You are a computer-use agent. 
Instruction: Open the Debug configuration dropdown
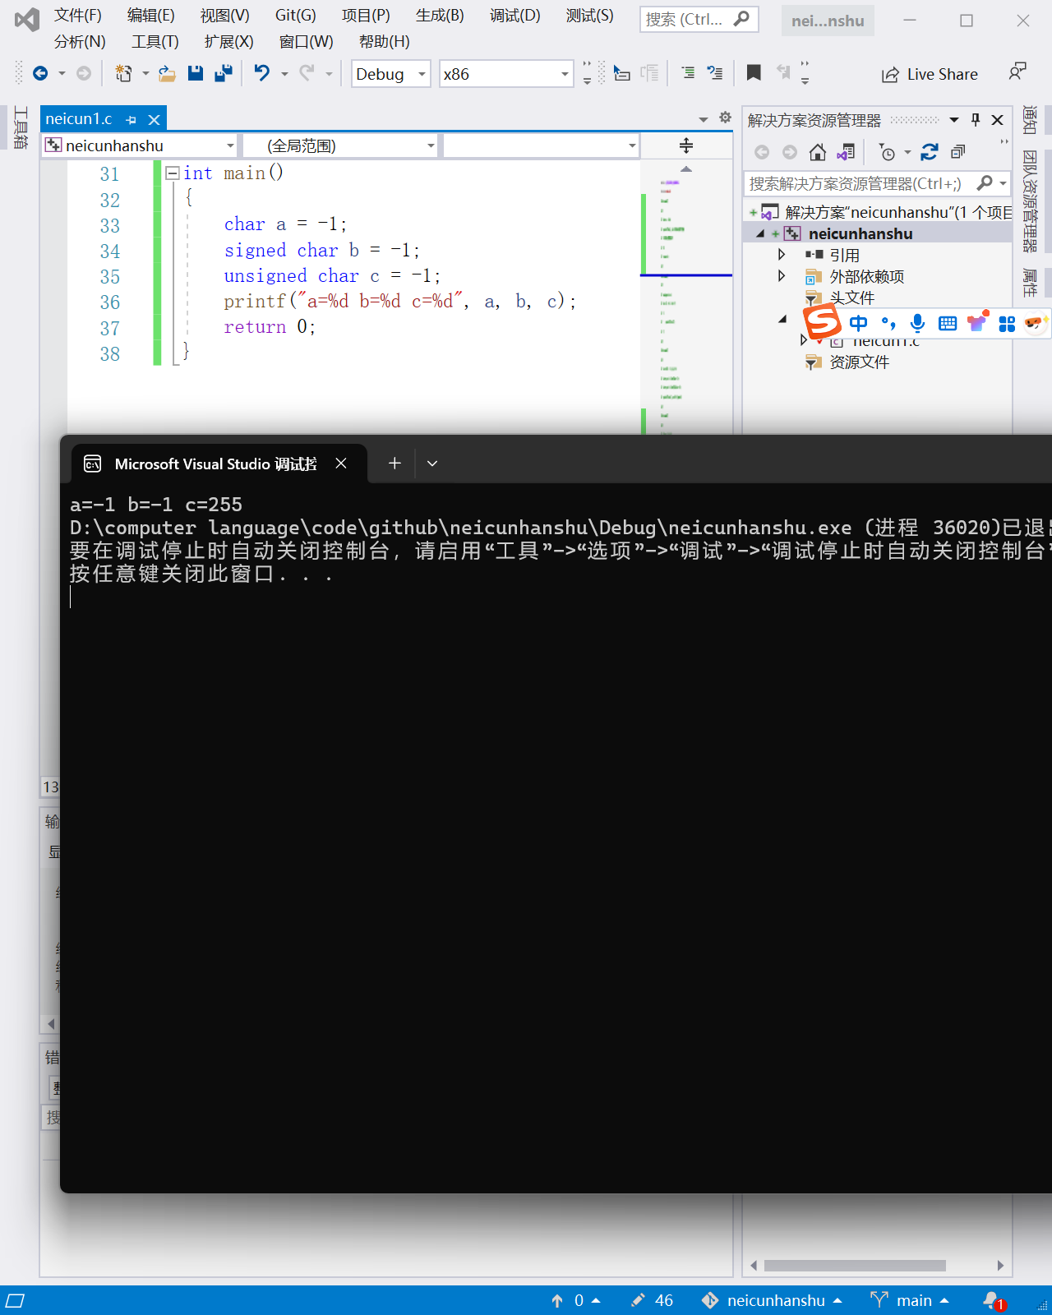[391, 74]
